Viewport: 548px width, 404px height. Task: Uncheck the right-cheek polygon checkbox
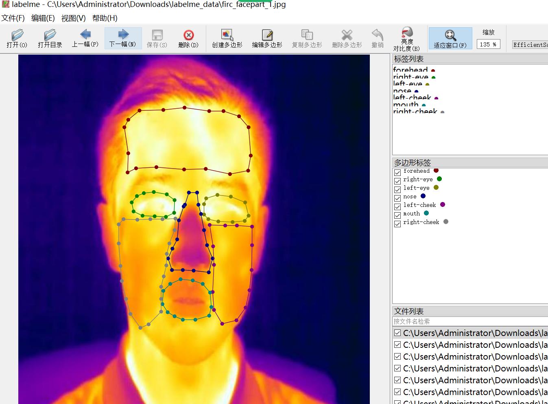397,224
